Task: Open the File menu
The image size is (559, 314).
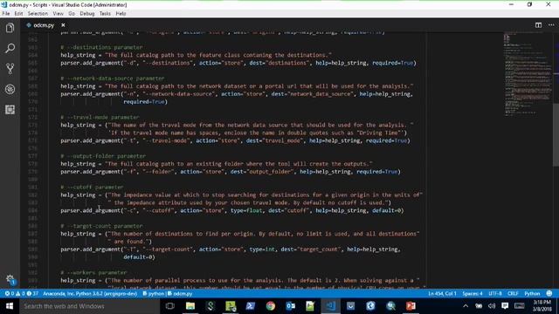Action: 6,14
